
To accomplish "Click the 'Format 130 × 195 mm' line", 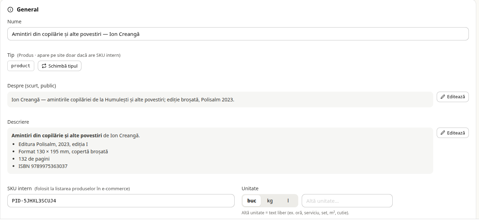I will click(x=63, y=152).
